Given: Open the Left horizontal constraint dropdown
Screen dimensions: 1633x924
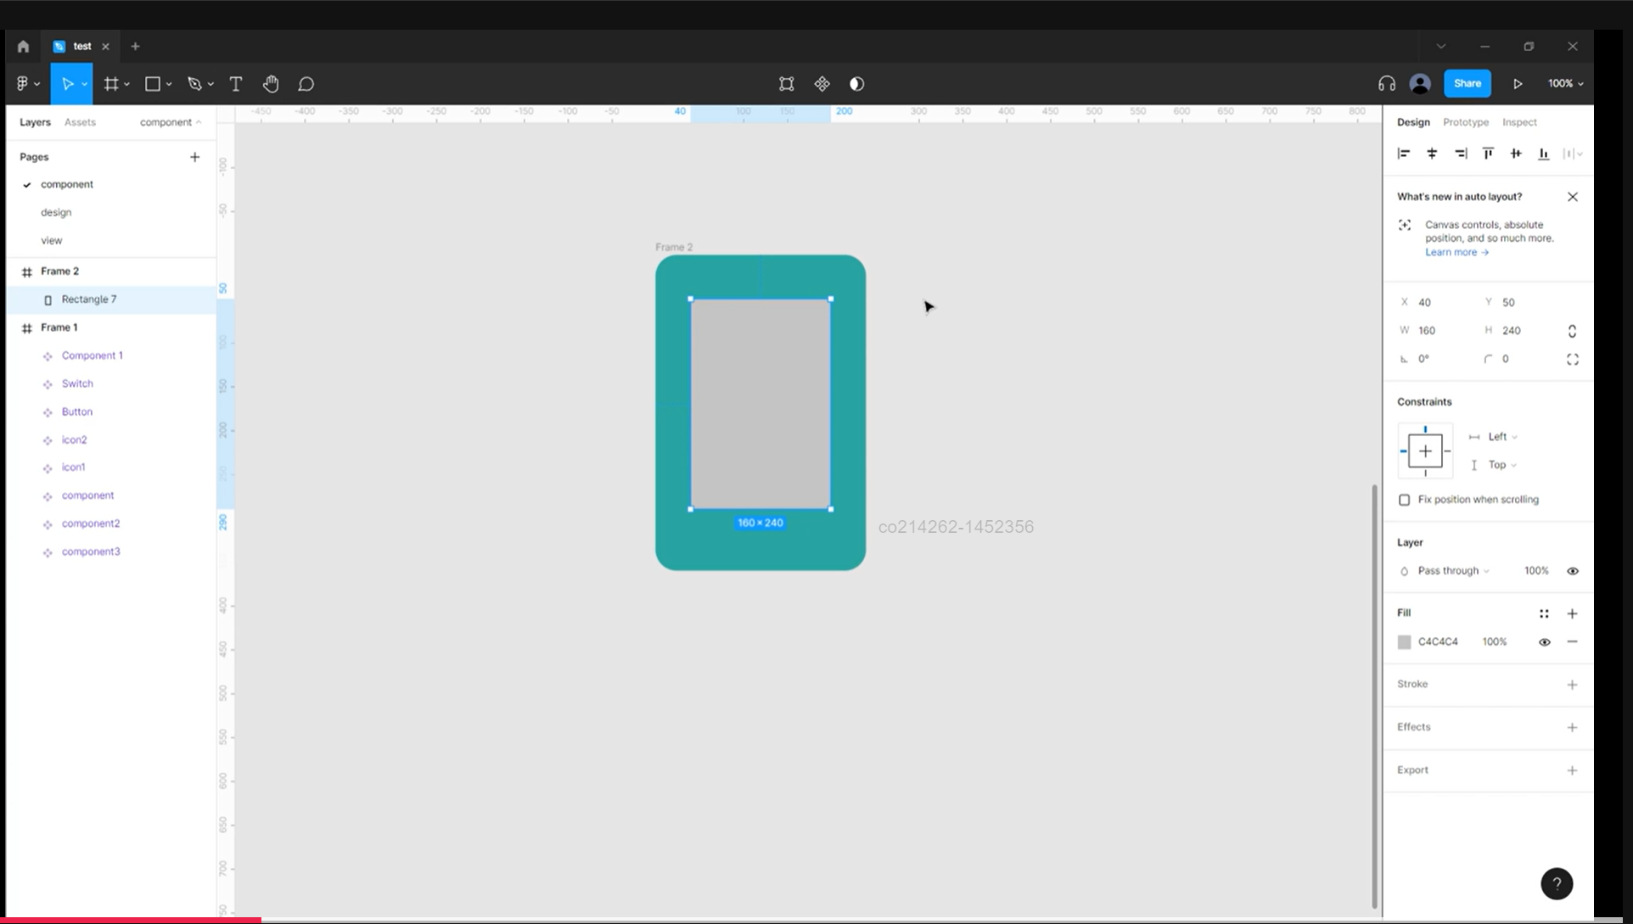Looking at the screenshot, I should click(1502, 437).
